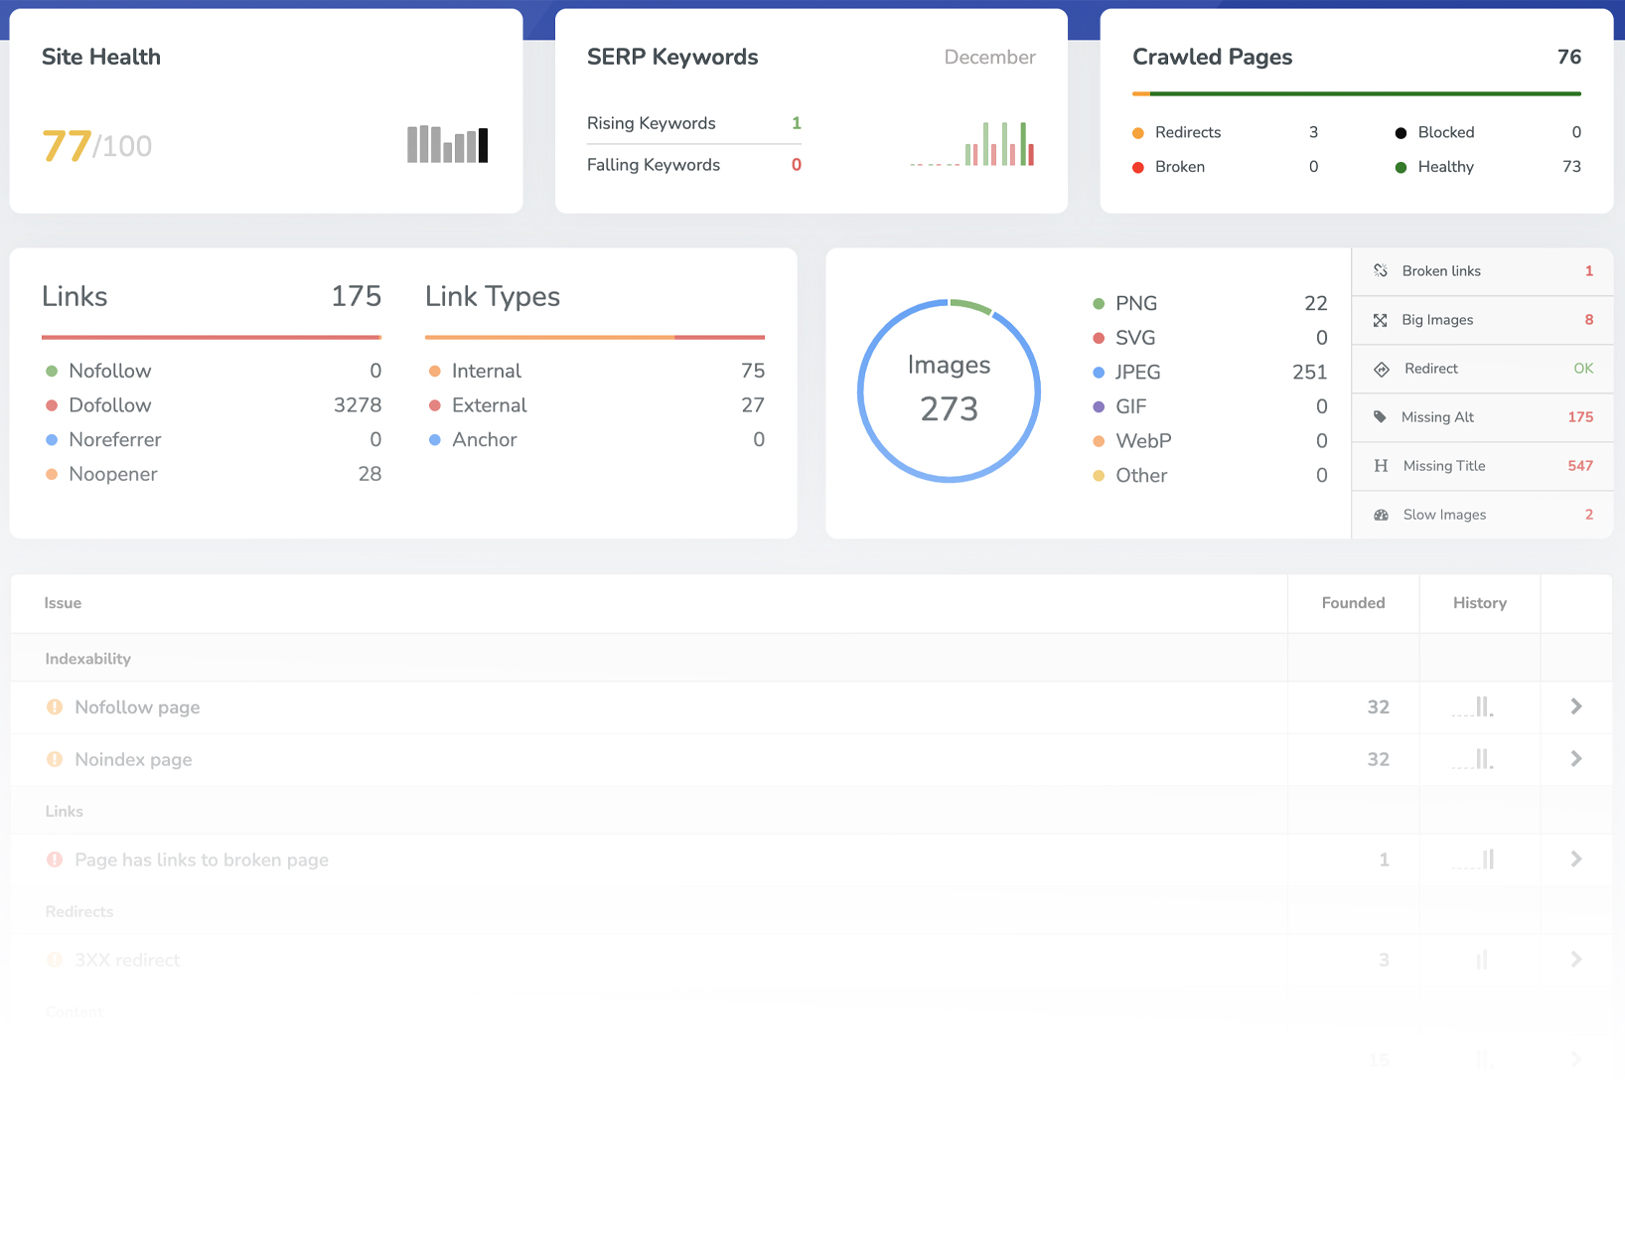
Task: Open the Slow Images row
Action: (x=1482, y=515)
